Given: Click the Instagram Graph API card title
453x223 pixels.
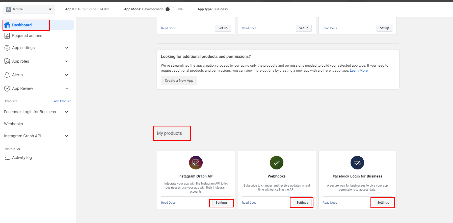Looking at the screenshot, I should (196, 176).
